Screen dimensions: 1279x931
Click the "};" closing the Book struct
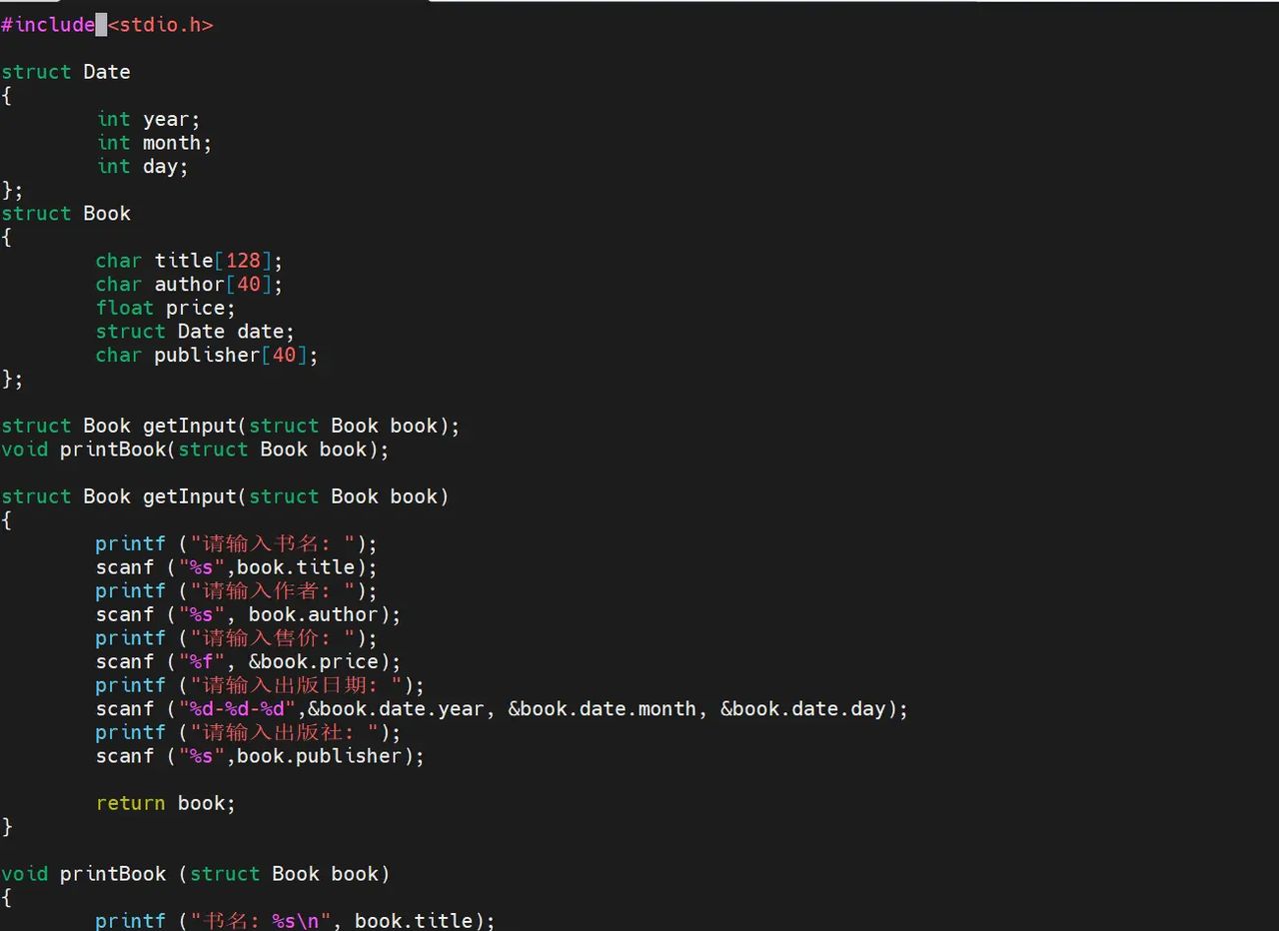12,379
